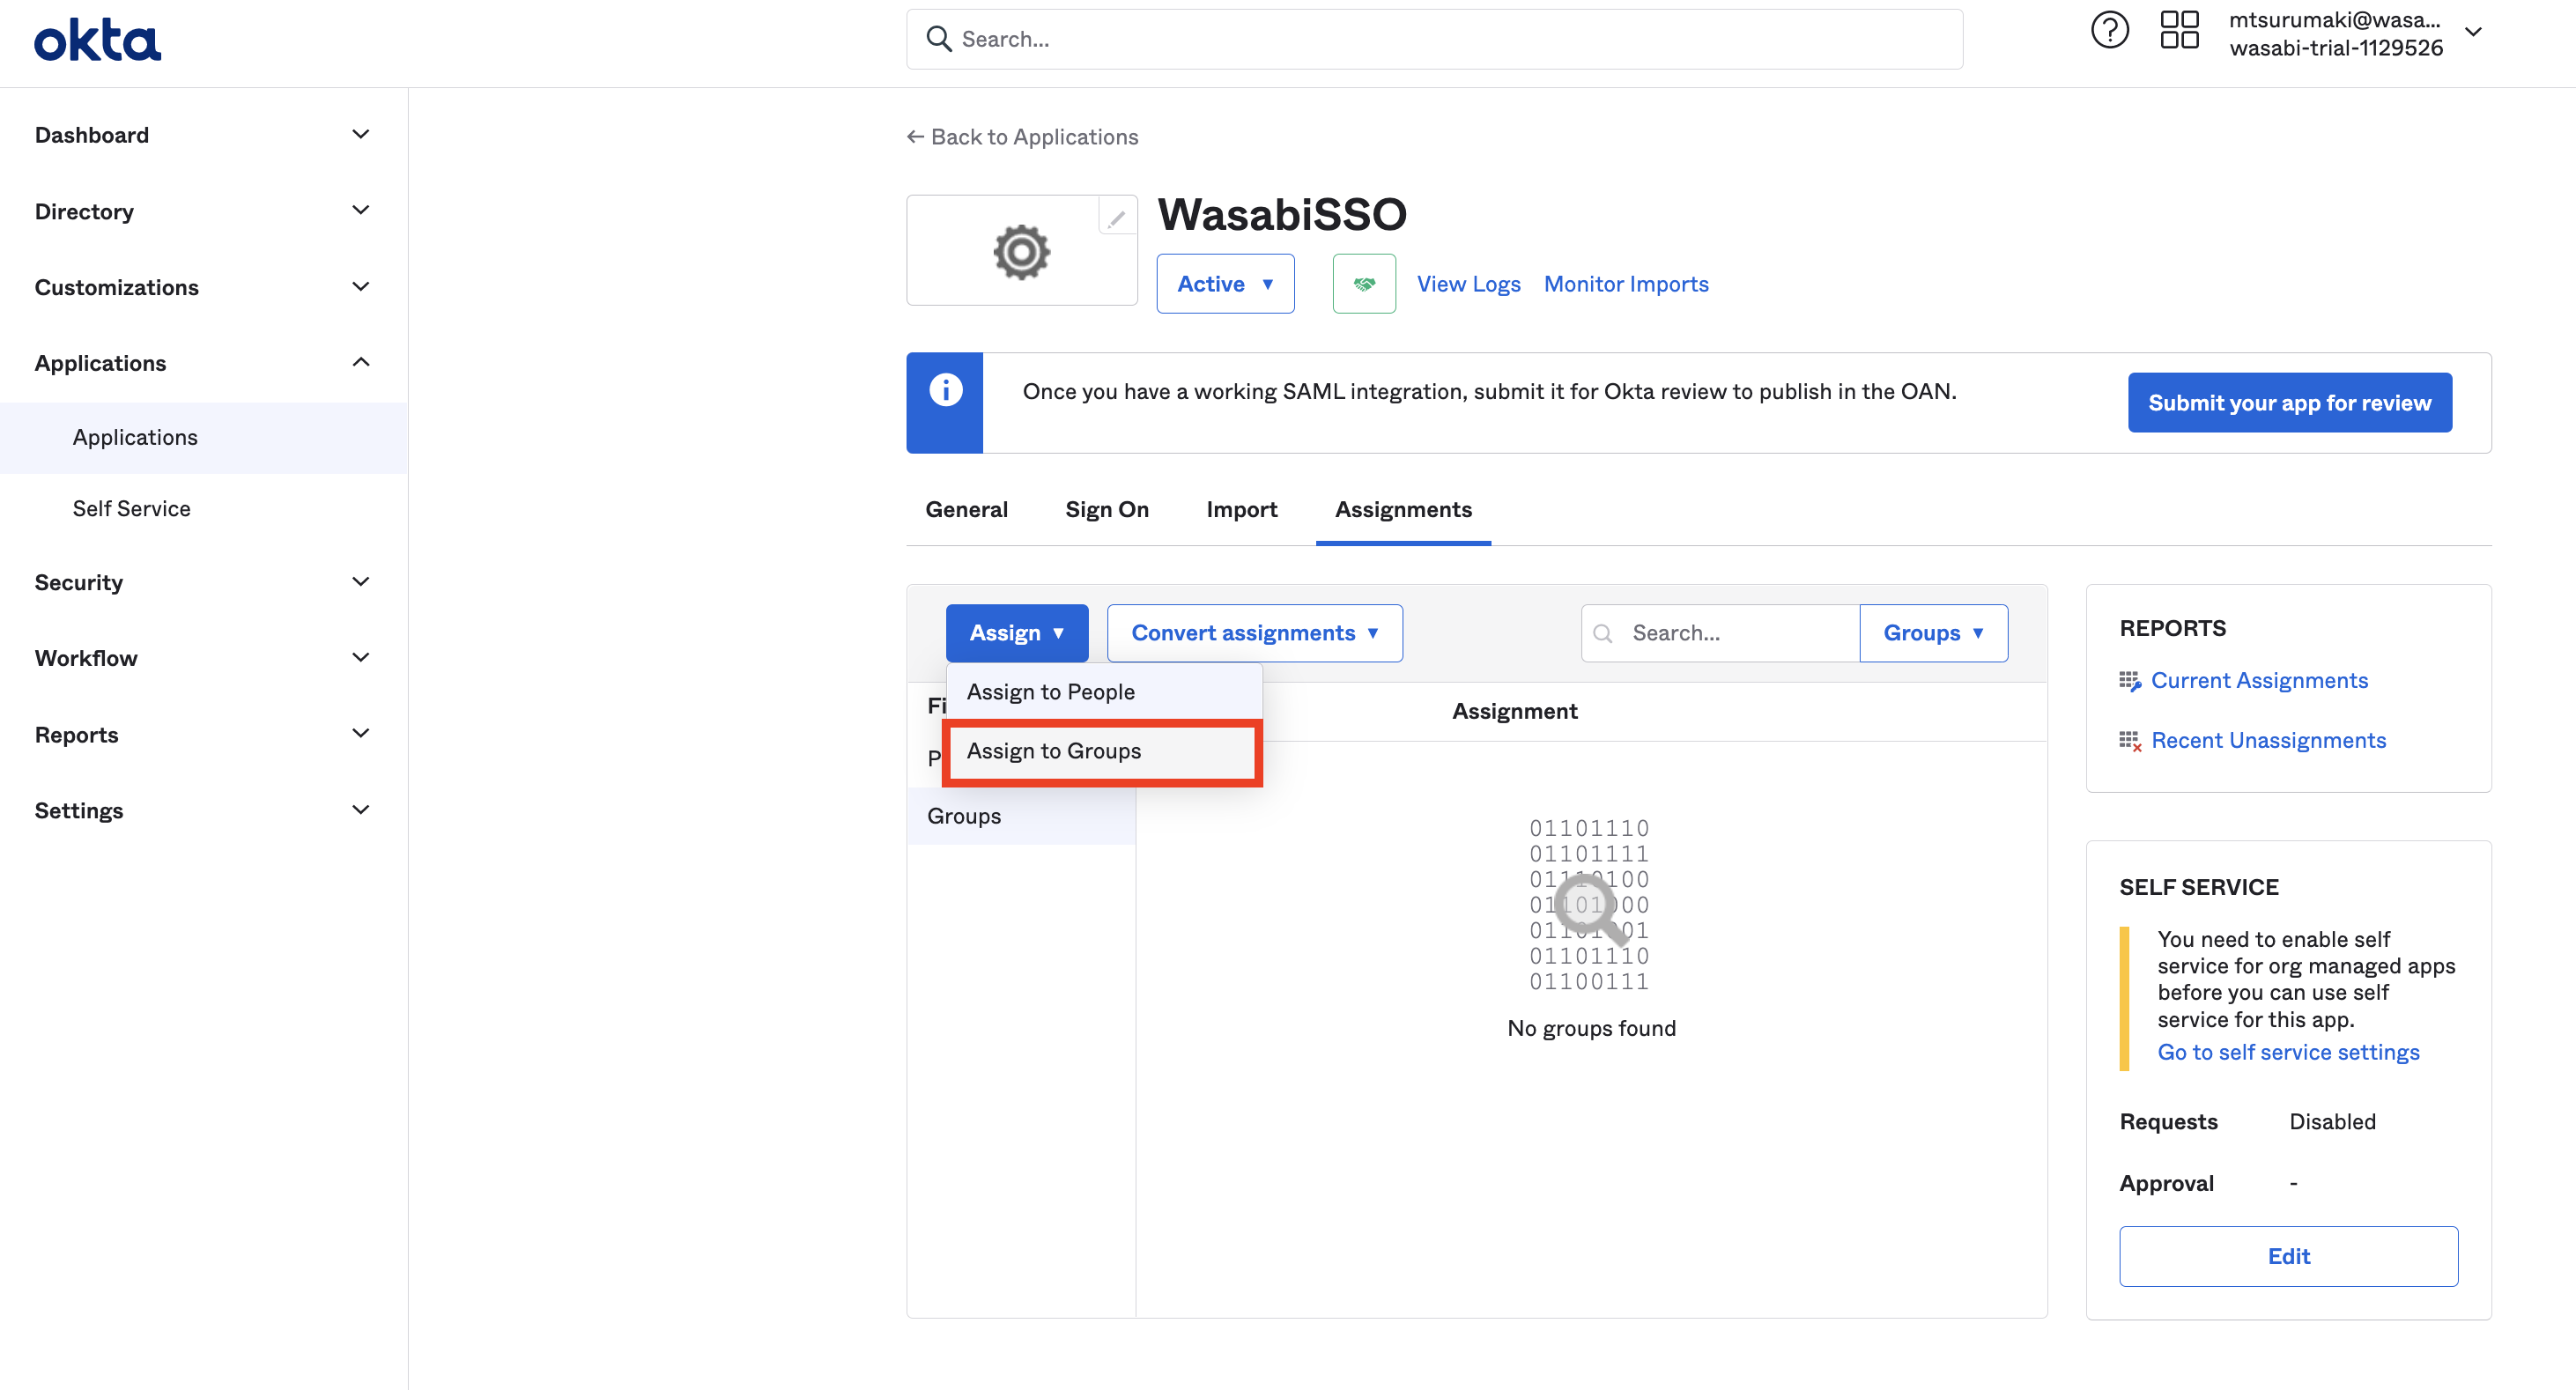Image resolution: width=2576 pixels, height=1390 pixels.
Task: Click the Requests Disabled value
Action: click(x=2332, y=1122)
